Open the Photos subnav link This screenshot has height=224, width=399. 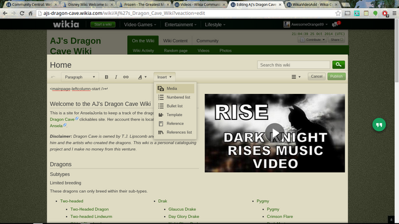click(226, 50)
